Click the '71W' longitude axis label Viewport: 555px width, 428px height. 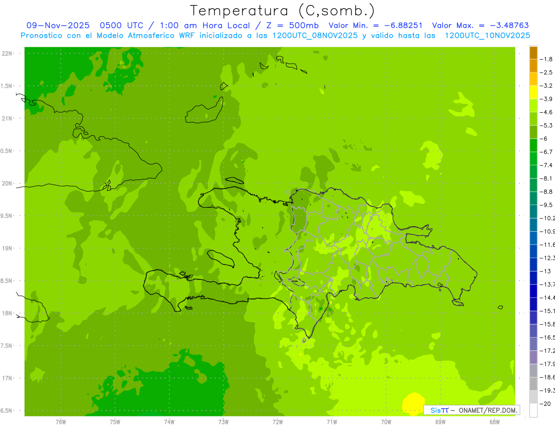332,422
